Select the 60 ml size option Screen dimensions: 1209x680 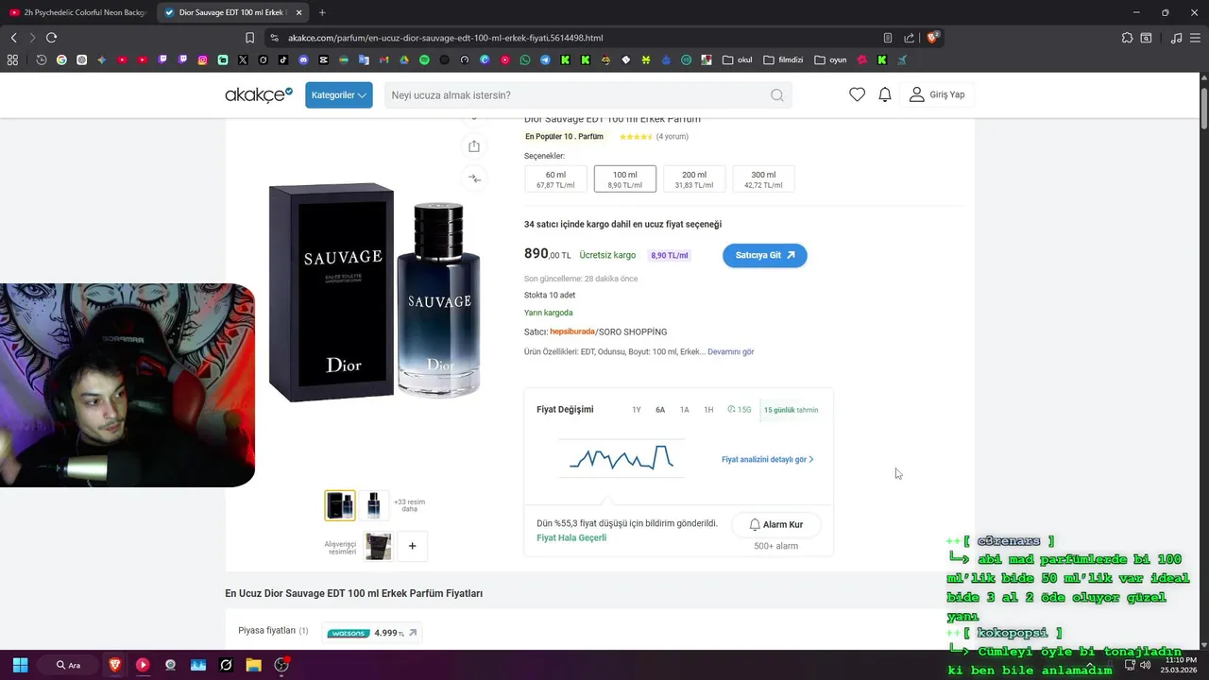click(555, 178)
